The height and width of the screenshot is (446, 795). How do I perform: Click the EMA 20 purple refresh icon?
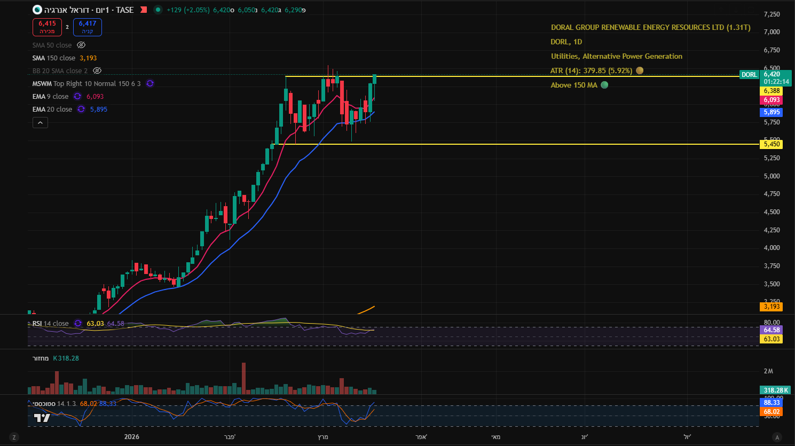pos(81,109)
